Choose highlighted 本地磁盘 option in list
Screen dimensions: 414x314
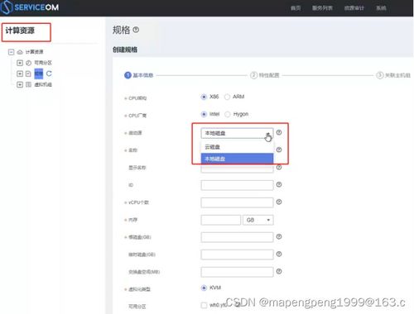[237, 159]
